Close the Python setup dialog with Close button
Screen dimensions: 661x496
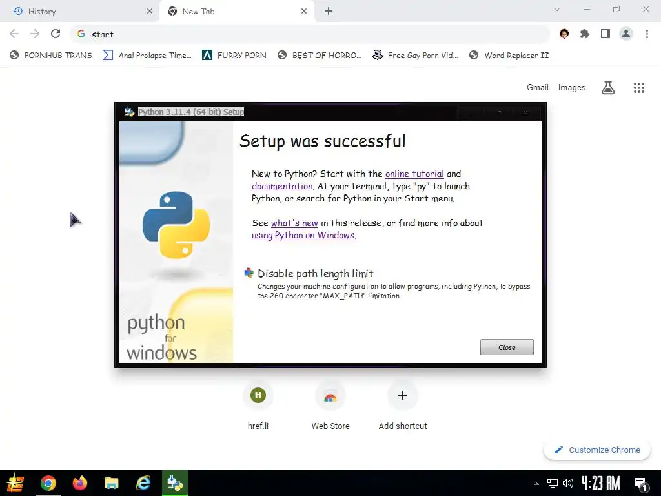(x=507, y=347)
